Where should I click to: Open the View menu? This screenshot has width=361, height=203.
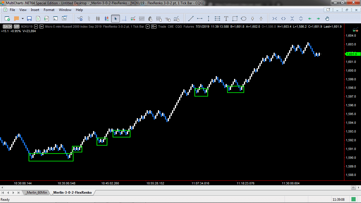(23, 10)
